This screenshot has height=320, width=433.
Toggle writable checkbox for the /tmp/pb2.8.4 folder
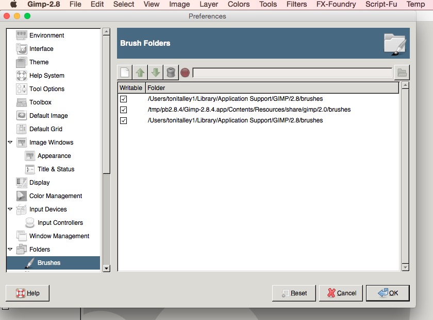point(123,110)
